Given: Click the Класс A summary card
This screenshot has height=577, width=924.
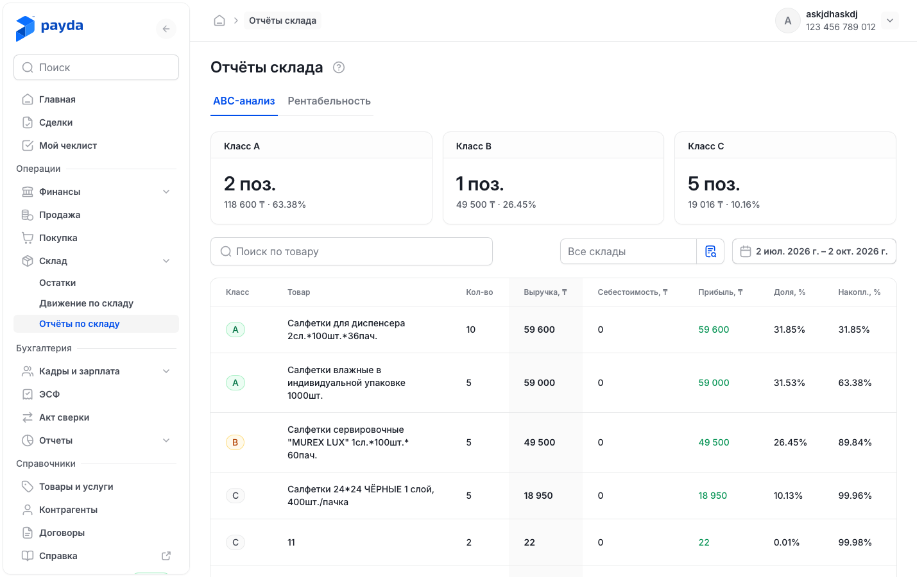Looking at the screenshot, I should (x=321, y=178).
